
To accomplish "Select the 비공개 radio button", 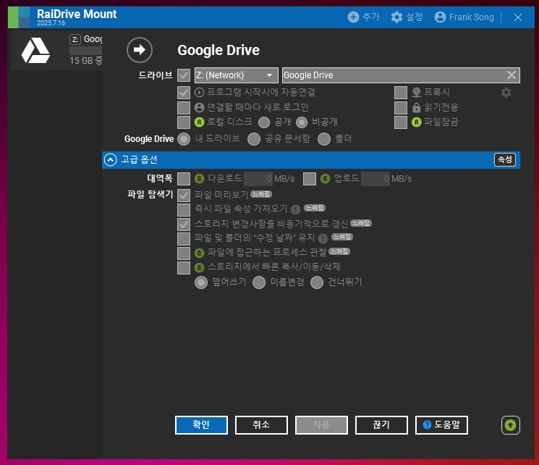I will [x=302, y=122].
